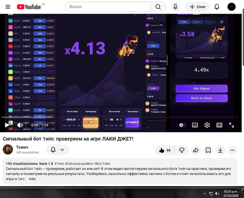The width and height of the screenshot is (244, 198).
Task: Play the video
Action: (x=7, y=125)
